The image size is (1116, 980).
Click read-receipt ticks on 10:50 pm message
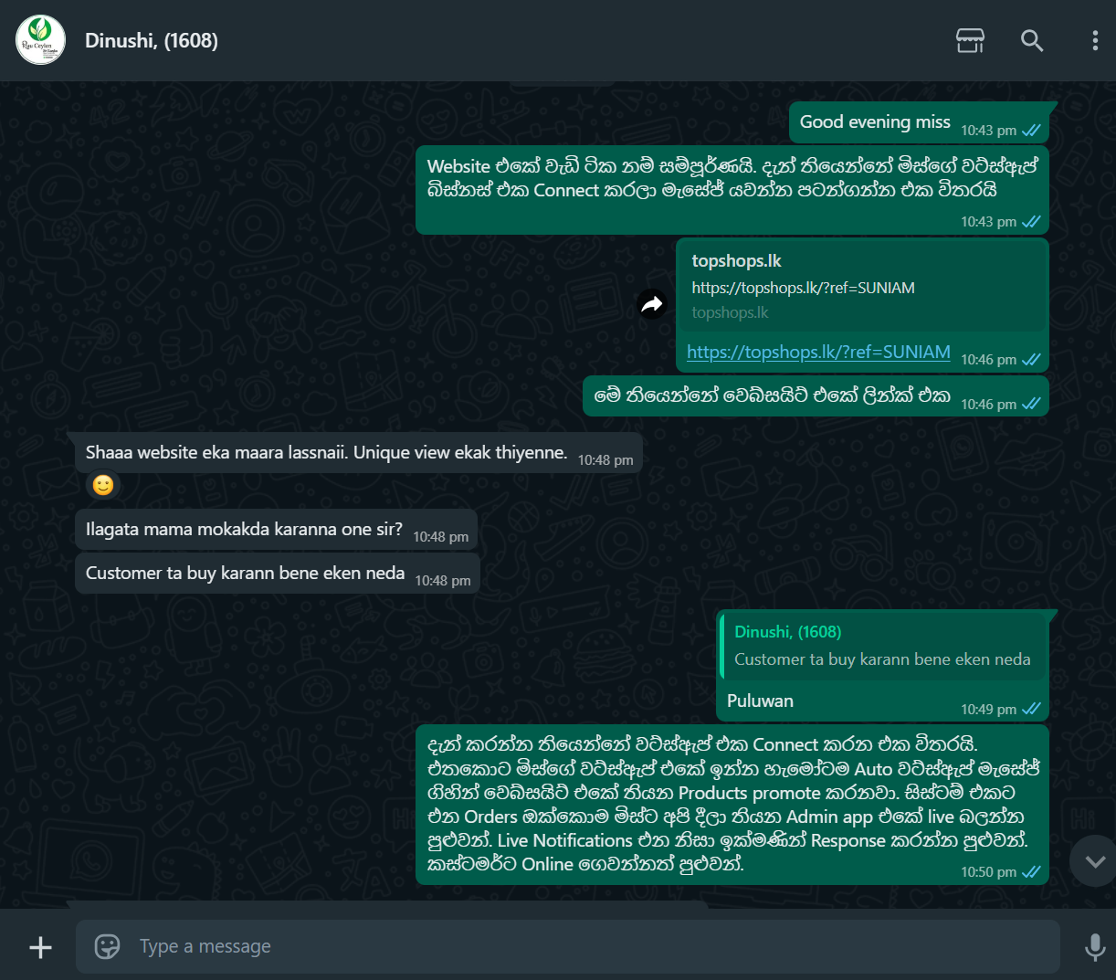[x=1031, y=872]
